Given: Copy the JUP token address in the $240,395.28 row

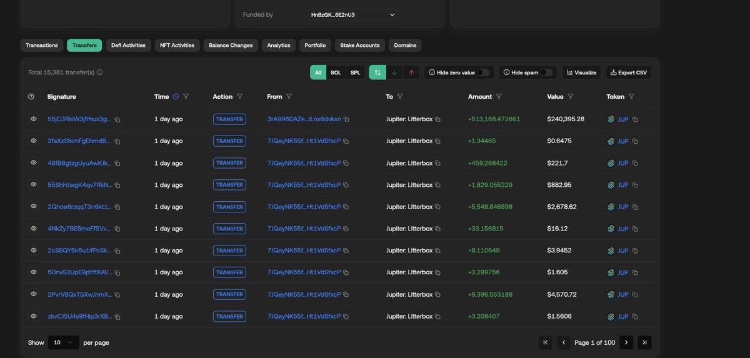Looking at the screenshot, I should click(635, 119).
